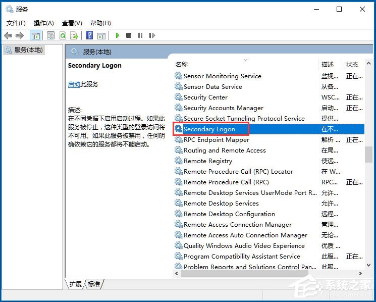Click the vertical scrollbar thumb
Viewport: 376px width, 302px height.
point(369,155)
